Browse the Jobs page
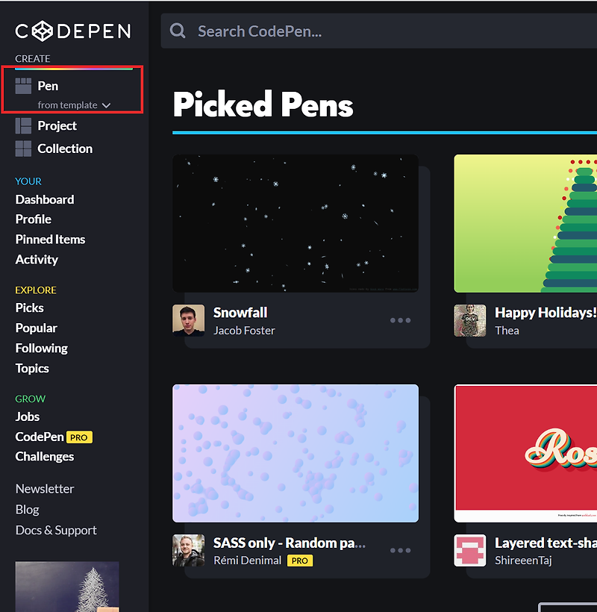 pos(27,416)
